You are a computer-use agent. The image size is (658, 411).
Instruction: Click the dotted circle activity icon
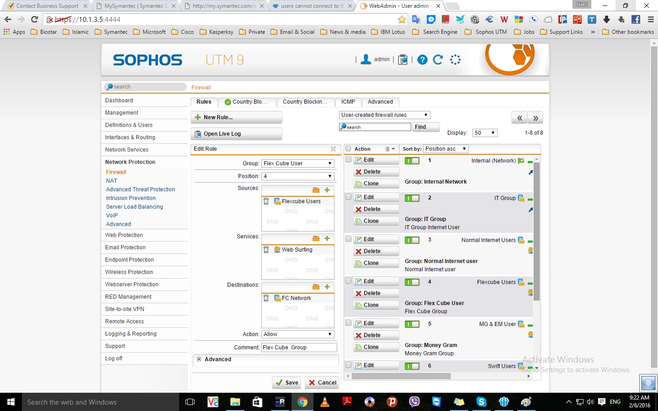point(455,59)
